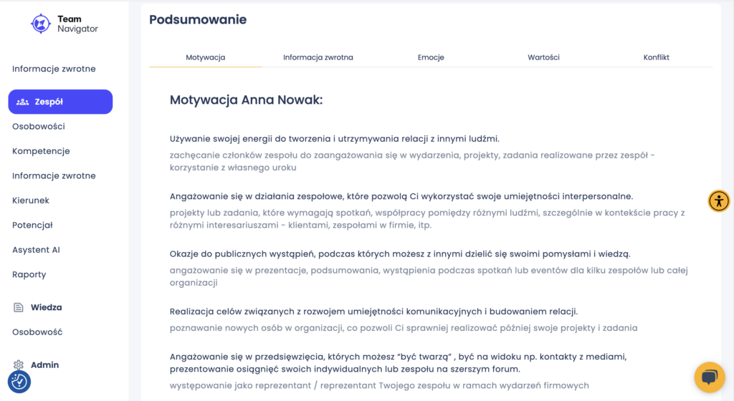Open Asystent AI from the sidebar
This screenshot has height=401, width=734.
point(37,250)
